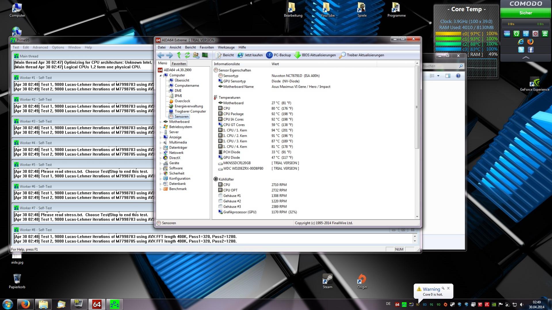This screenshot has height=310, width=552.
Task: Click Treiber Aktualisierungen button
Action: pos(362,55)
